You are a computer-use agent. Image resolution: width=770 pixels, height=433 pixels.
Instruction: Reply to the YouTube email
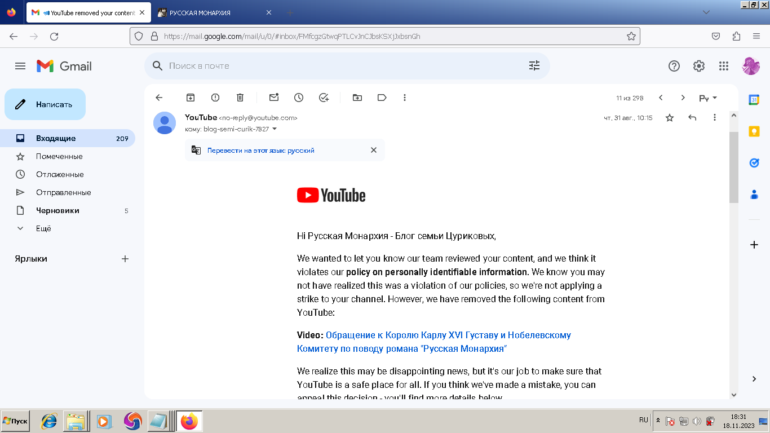(x=692, y=118)
